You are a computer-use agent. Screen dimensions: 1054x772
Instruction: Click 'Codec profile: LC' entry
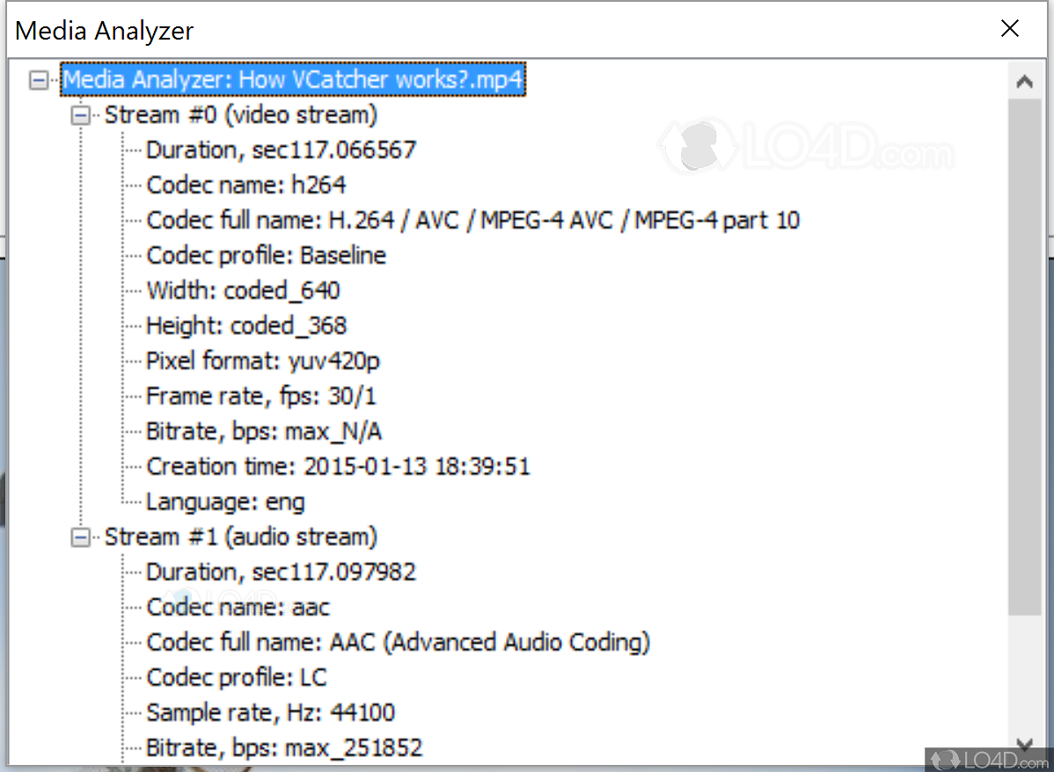point(236,677)
